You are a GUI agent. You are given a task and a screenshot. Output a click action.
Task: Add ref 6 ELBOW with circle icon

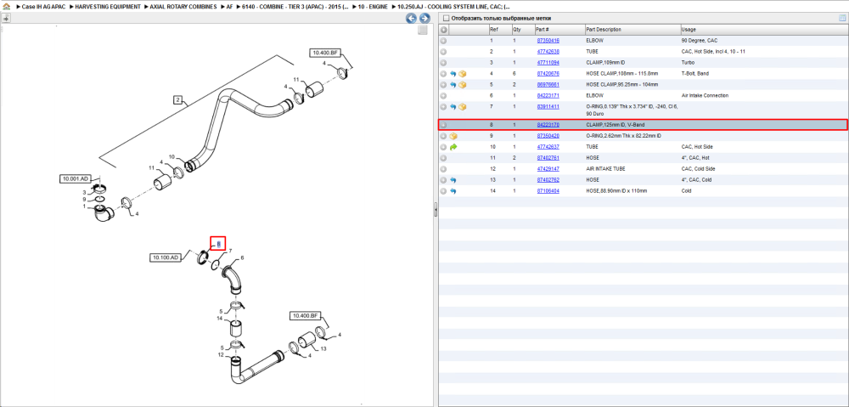coord(443,95)
